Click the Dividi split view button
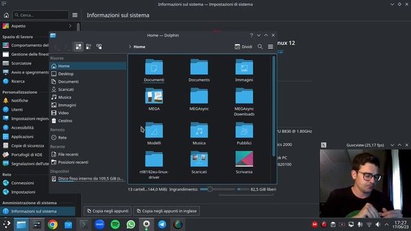 [243, 47]
